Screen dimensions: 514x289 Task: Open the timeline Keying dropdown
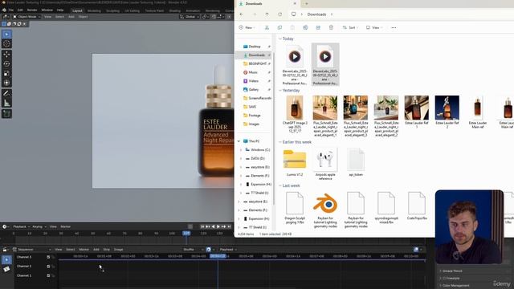(x=39, y=226)
